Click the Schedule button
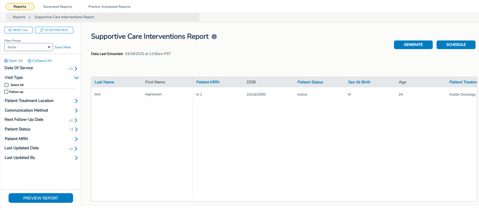 click(456, 45)
